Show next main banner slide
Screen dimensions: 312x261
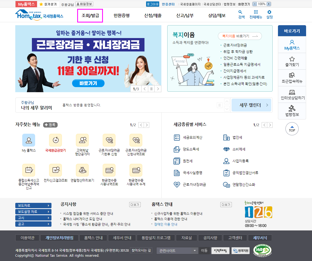158,89
